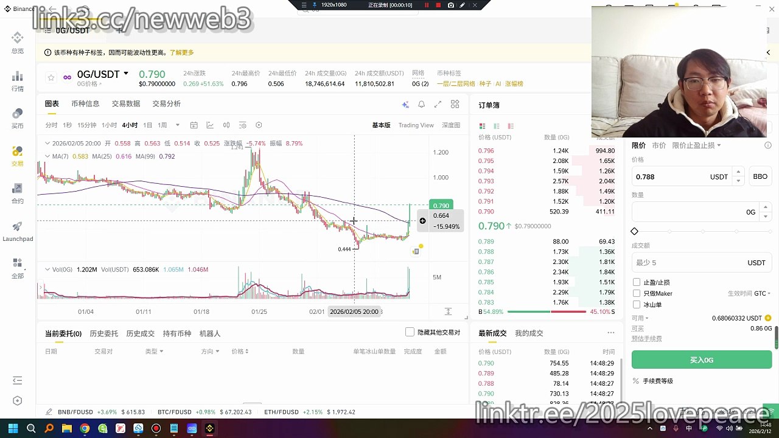Screen dimensions: 779x438
Task: Click the yellow plus deposit icon beside available USDT
Action: click(768, 318)
